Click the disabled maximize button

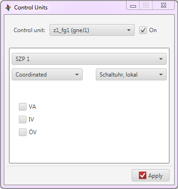pos(146,6)
